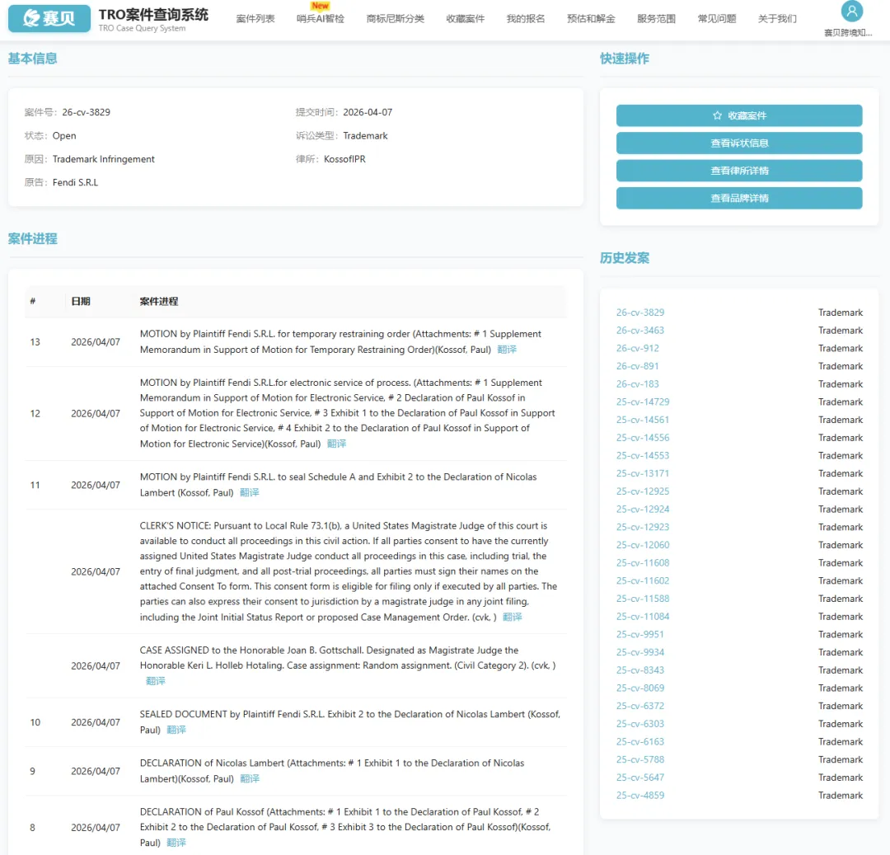Open history case 25-cv-13171
The height and width of the screenshot is (855, 890).
tap(643, 473)
